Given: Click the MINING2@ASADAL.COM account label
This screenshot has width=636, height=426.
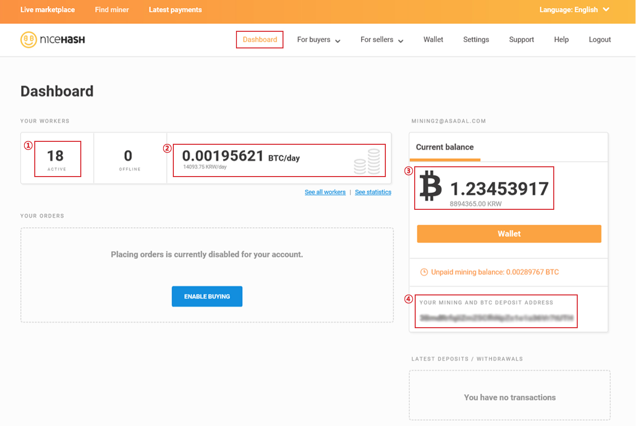Looking at the screenshot, I should click(449, 121).
